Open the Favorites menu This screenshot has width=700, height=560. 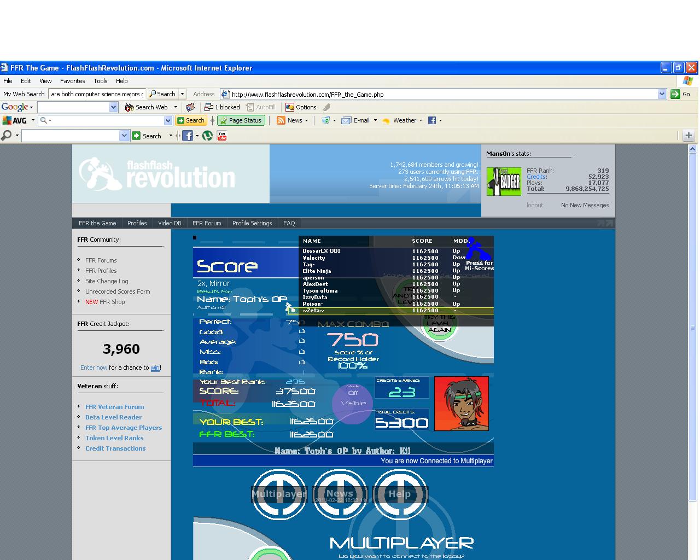point(72,81)
